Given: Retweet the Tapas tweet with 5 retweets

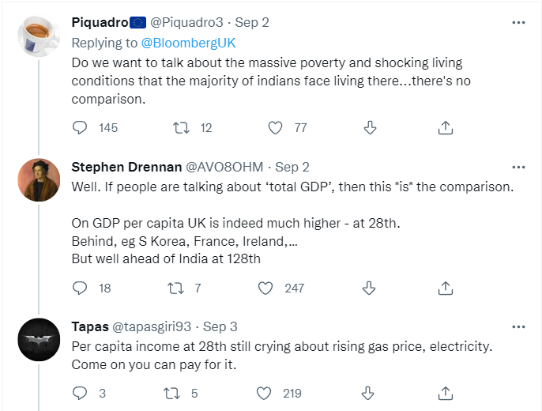Looking at the screenshot, I should (x=171, y=393).
